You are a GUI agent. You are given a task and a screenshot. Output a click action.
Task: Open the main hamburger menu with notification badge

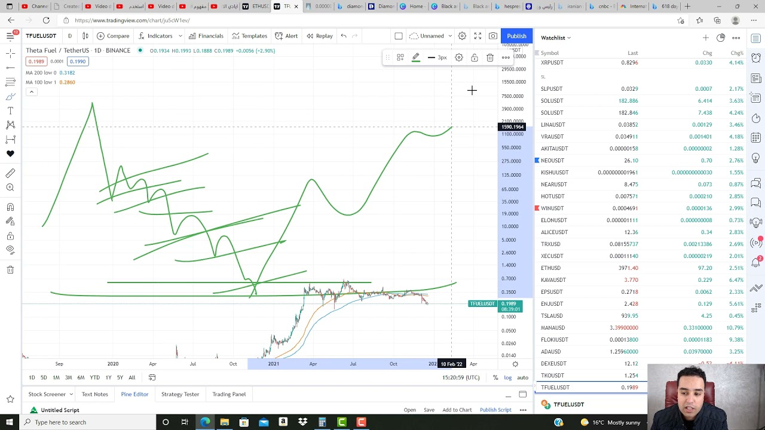pyautogui.click(x=10, y=36)
